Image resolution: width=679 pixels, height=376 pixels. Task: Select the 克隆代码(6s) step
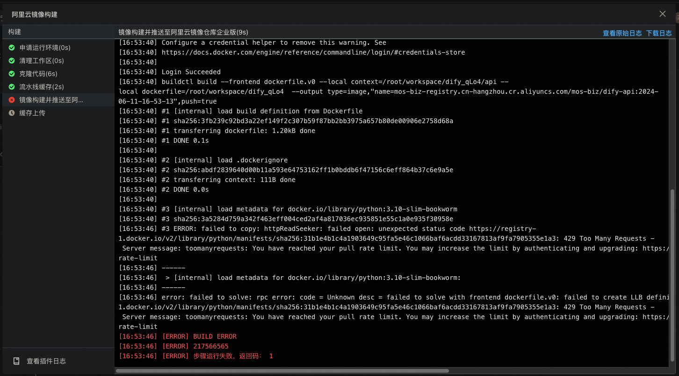[58, 74]
